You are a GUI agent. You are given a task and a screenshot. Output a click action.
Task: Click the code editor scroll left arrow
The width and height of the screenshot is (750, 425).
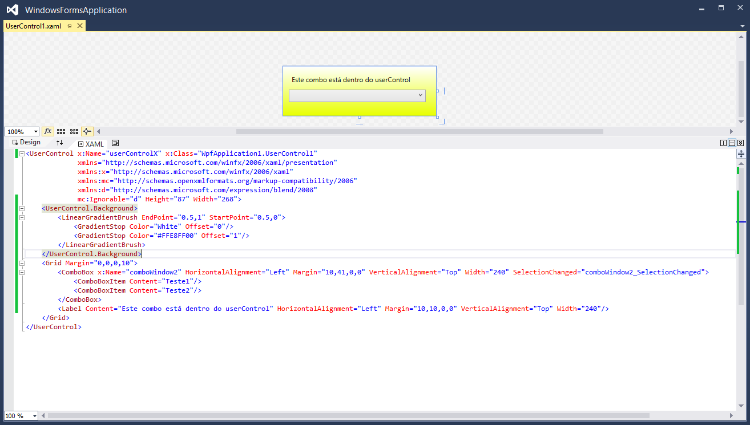click(x=43, y=416)
